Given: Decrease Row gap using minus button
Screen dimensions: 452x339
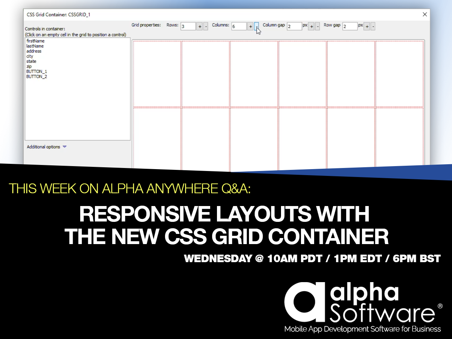Looking at the screenshot, I should tap(373, 26).
